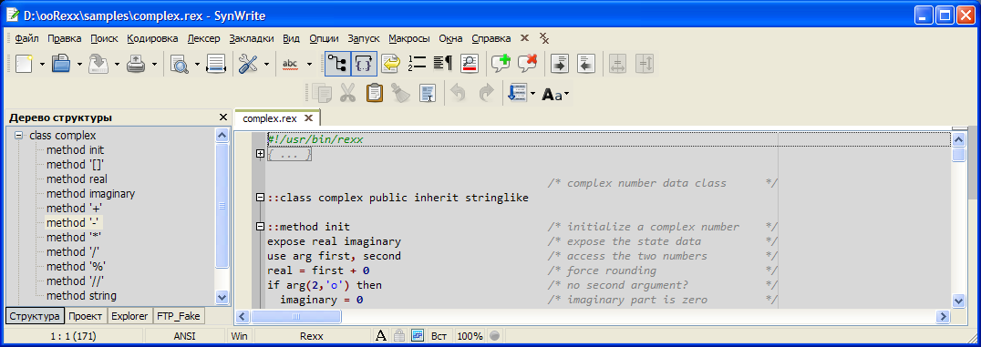
Task: Toggle non-printable characters pilcrow icon
Action: coord(443,64)
